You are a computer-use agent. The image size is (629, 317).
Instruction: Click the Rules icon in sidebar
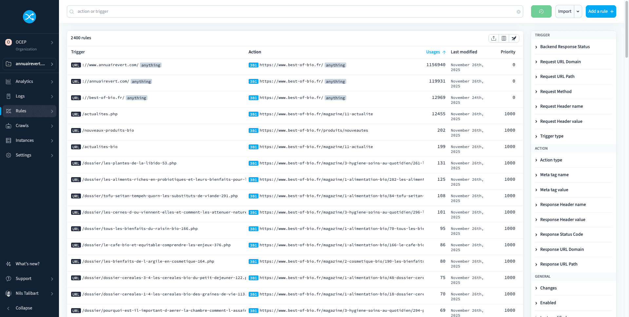coord(9,111)
